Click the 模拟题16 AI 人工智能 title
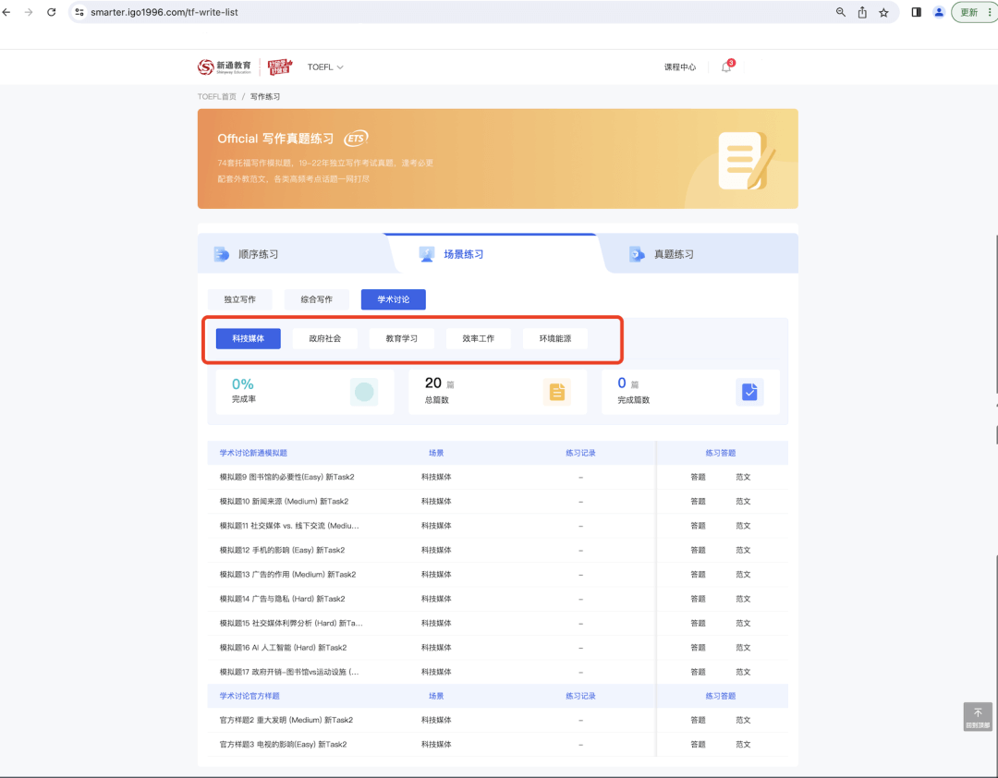998x778 pixels. point(284,648)
